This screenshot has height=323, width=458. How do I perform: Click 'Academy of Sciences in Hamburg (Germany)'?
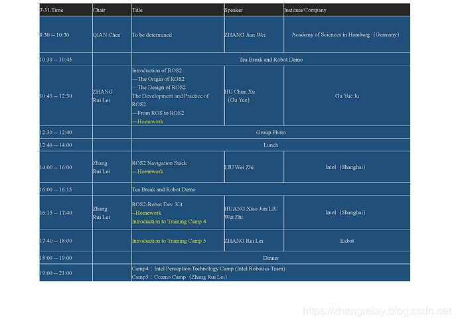point(346,34)
